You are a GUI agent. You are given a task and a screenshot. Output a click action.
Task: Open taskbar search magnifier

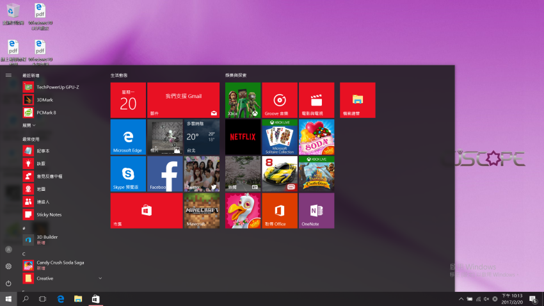[x=26, y=299]
